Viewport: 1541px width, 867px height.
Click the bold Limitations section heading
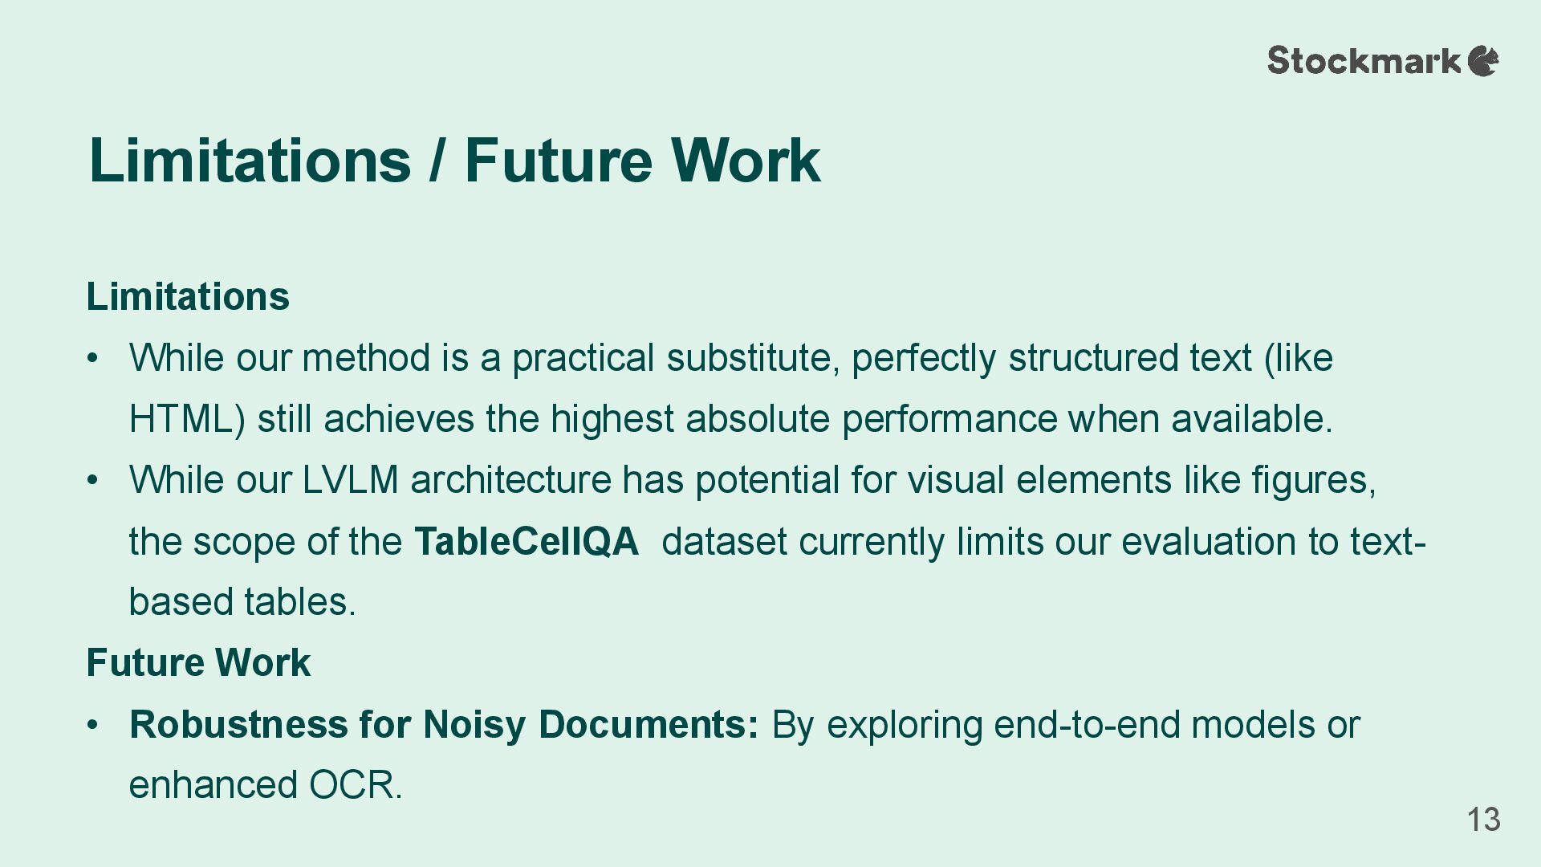pos(188,296)
